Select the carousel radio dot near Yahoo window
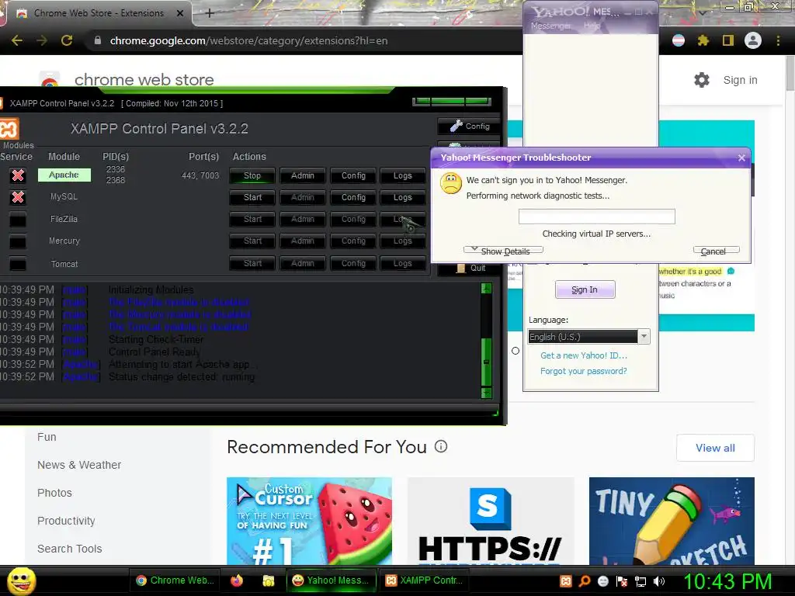The height and width of the screenshot is (596, 795). (516, 351)
